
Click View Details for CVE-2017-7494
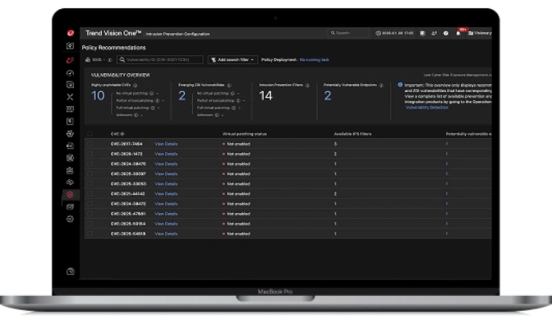coord(166,144)
